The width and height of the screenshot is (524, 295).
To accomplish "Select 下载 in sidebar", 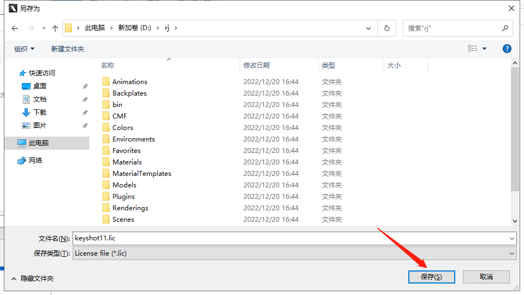I will click(x=40, y=112).
